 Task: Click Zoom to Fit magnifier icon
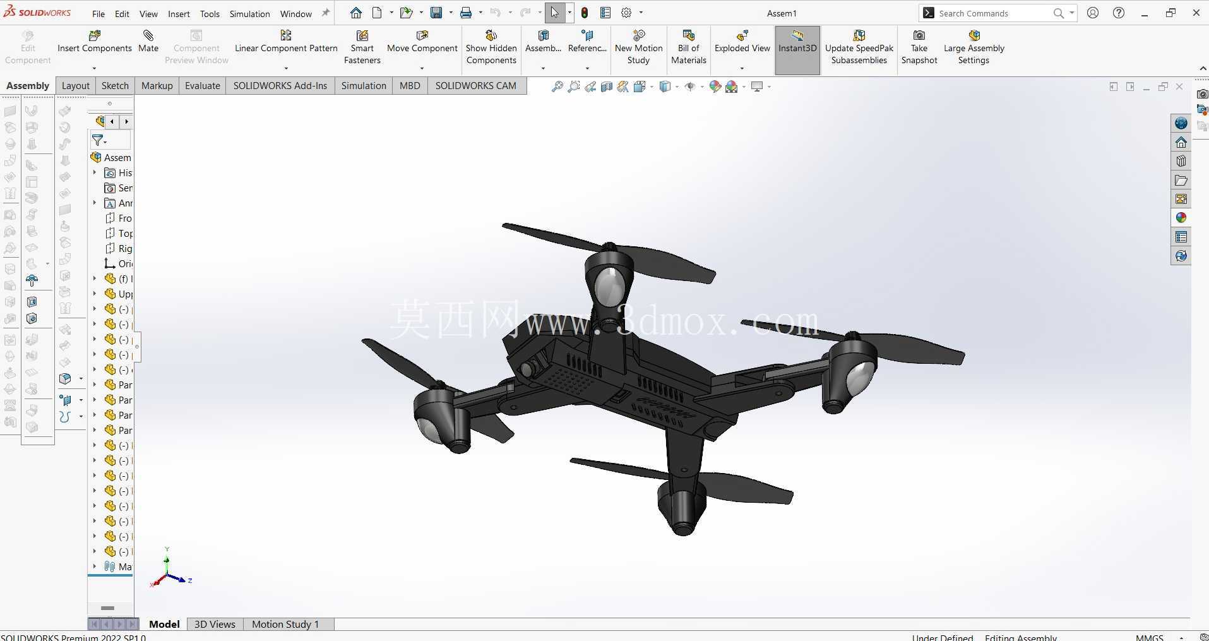pos(557,87)
